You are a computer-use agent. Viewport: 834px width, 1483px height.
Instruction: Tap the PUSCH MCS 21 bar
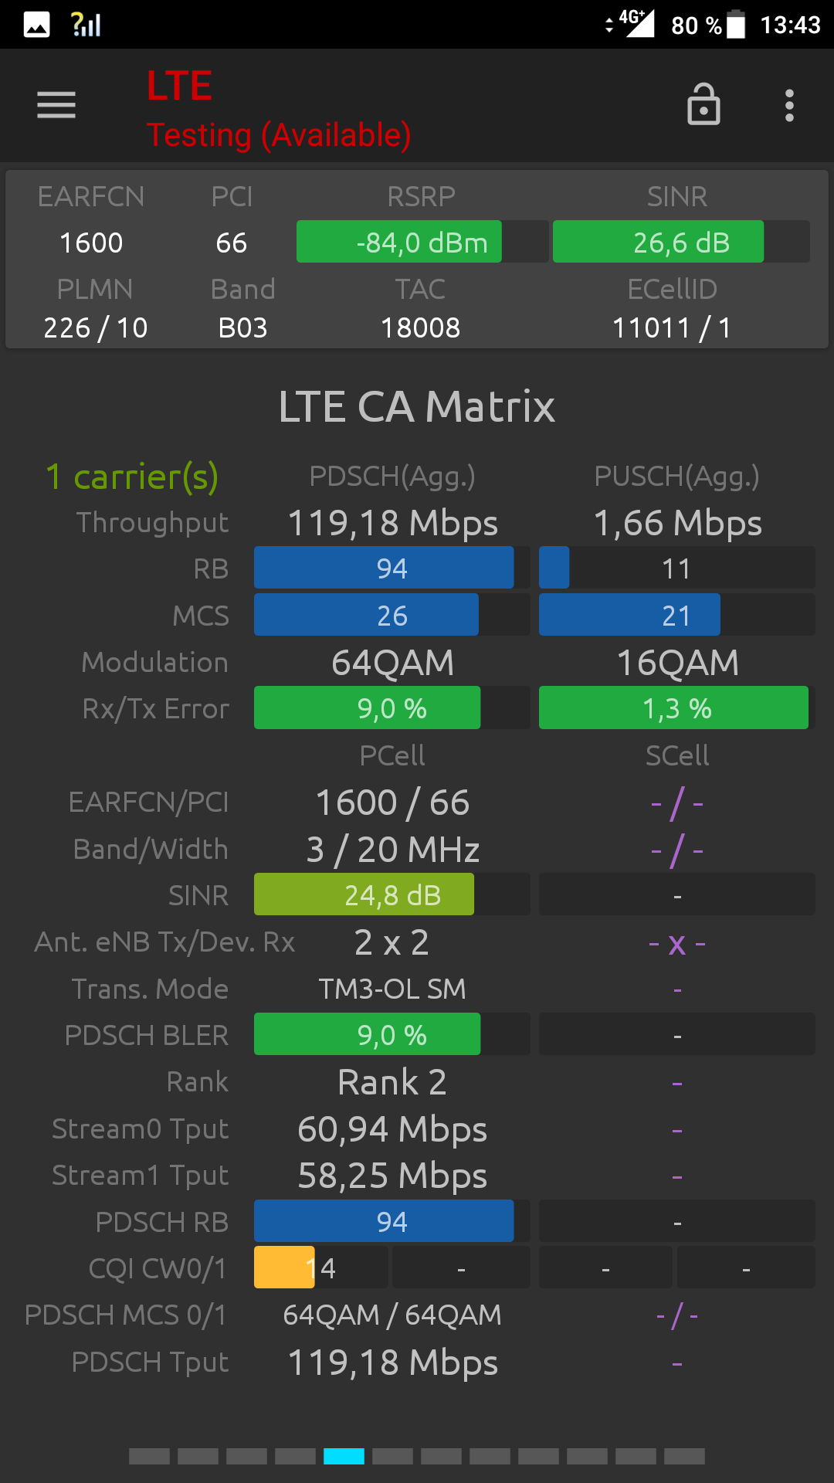tap(676, 615)
